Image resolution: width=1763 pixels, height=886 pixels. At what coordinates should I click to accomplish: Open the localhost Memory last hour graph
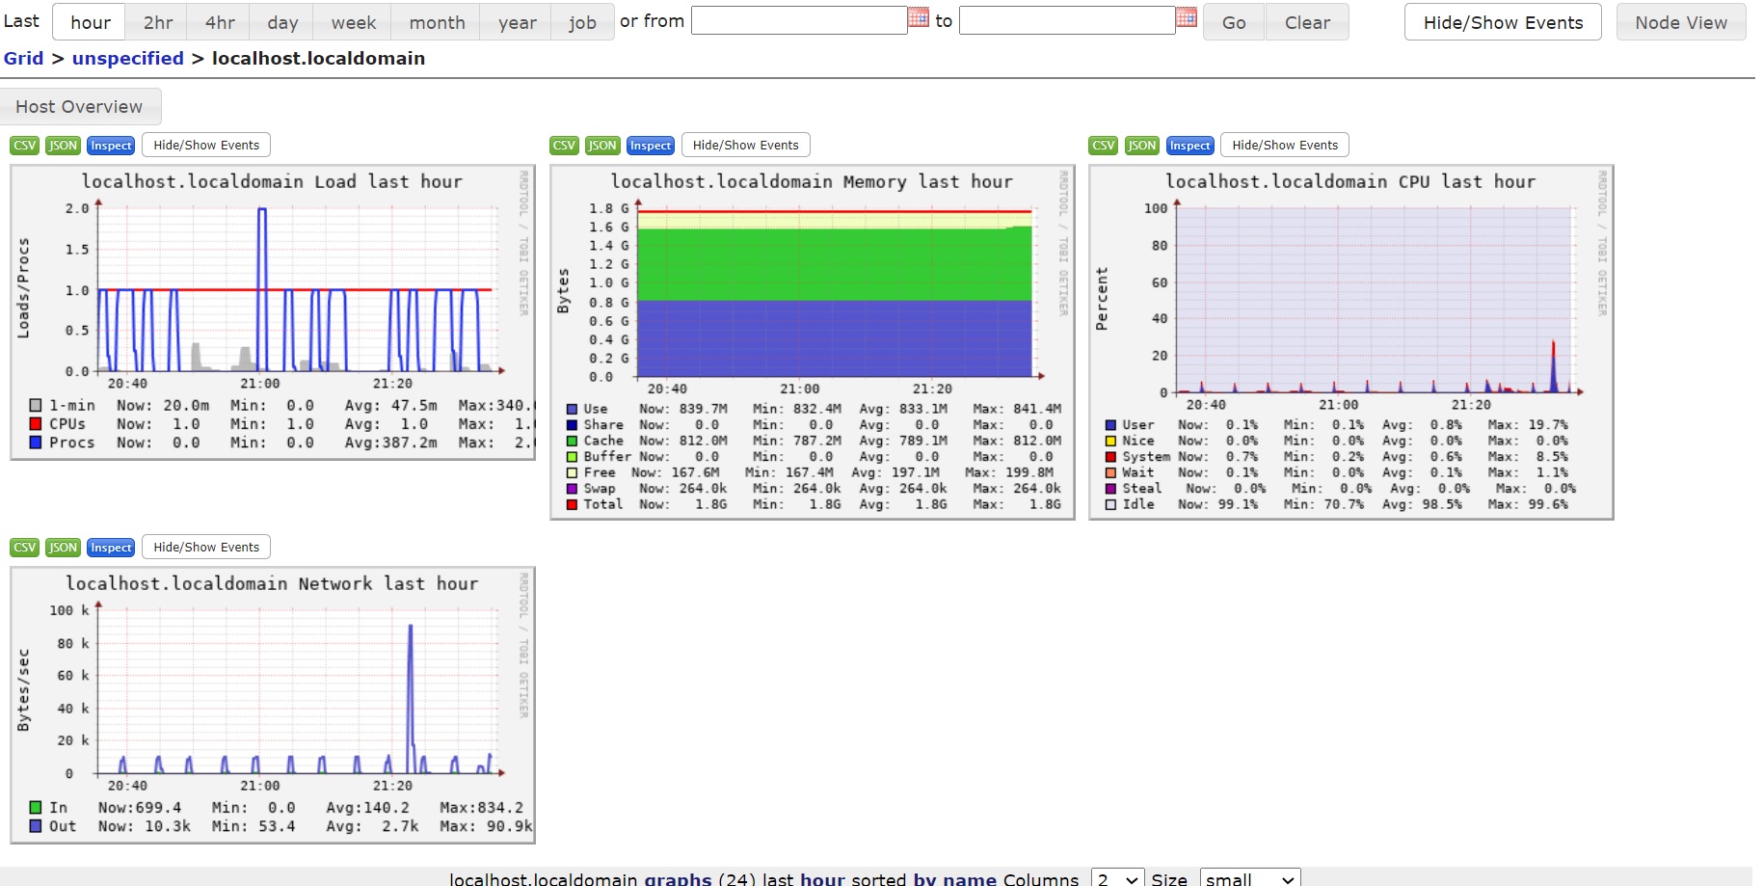click(812, 342)
